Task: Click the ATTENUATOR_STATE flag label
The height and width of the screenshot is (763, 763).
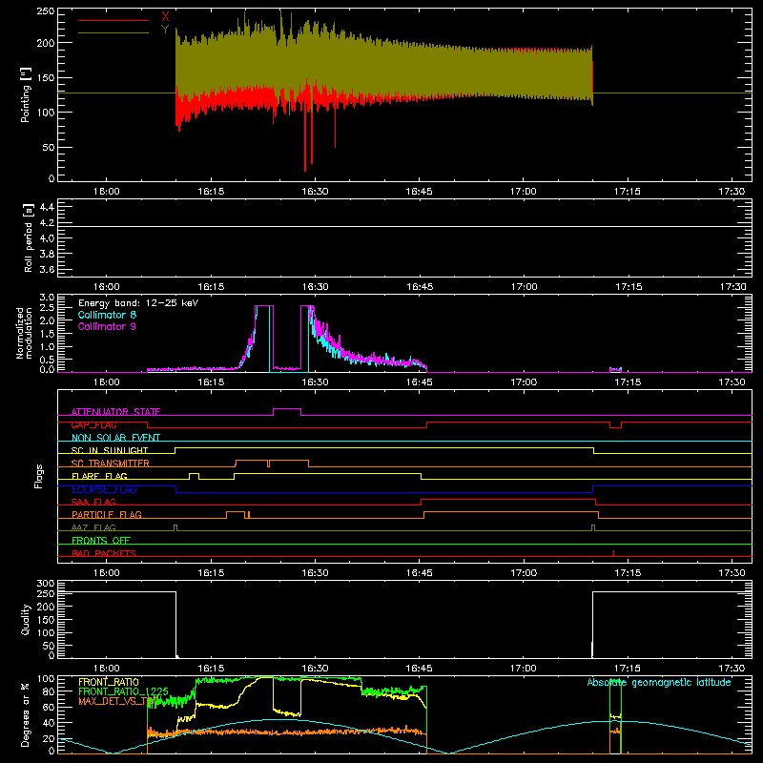Action: (x=115, y=412)
